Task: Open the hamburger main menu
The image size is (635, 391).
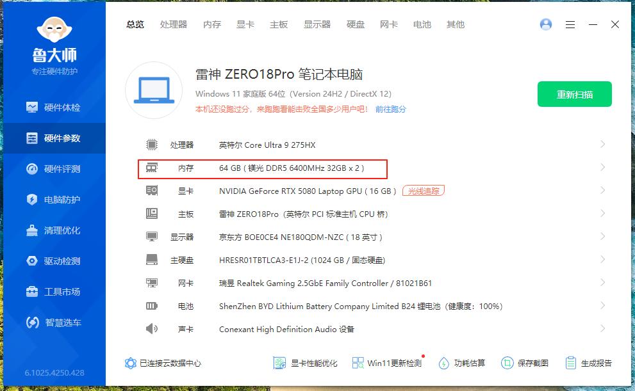Action: click(x=570, y=25)
